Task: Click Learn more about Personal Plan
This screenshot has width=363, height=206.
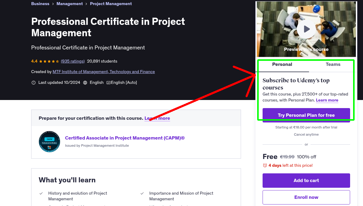Action: pos(327,100)
